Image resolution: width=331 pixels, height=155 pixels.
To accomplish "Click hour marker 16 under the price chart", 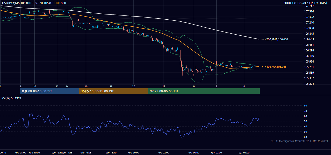I will point(86,86).
